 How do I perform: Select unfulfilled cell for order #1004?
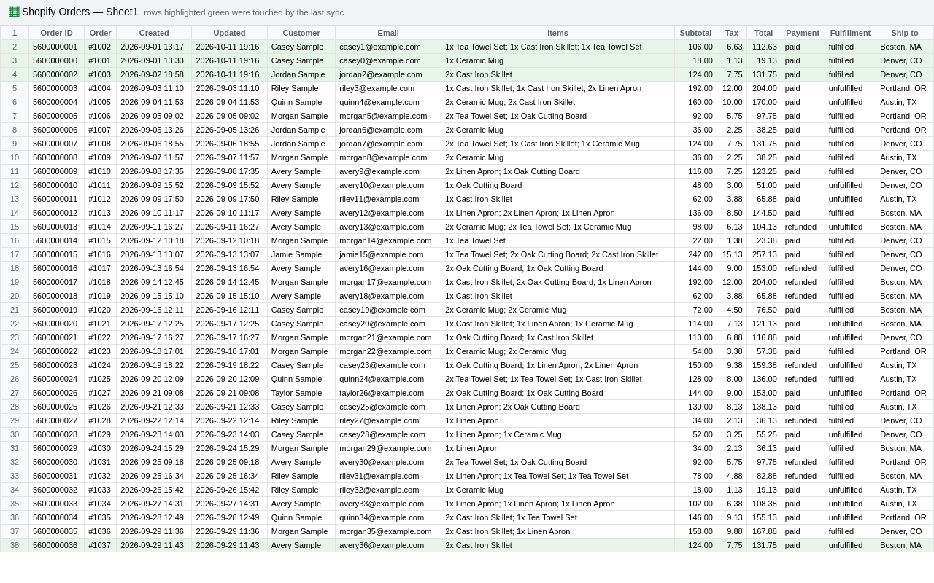click(x=850, y=88)
